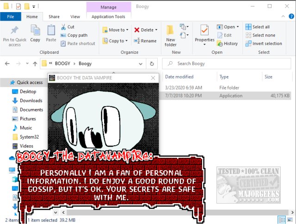Refresh the Boogy folder view
Viewport: 296px width, 224px height.
(x=152, y=64)
